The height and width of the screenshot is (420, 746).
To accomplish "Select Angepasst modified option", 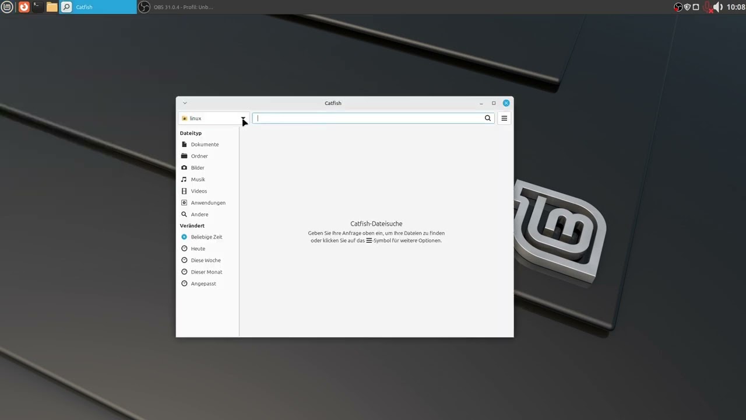I will point(207,283).
